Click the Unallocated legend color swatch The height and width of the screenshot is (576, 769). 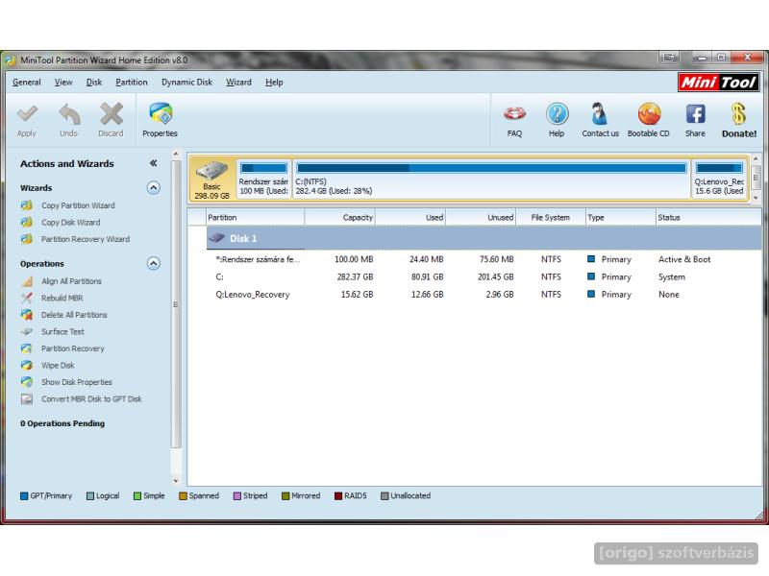click(385, 496)
